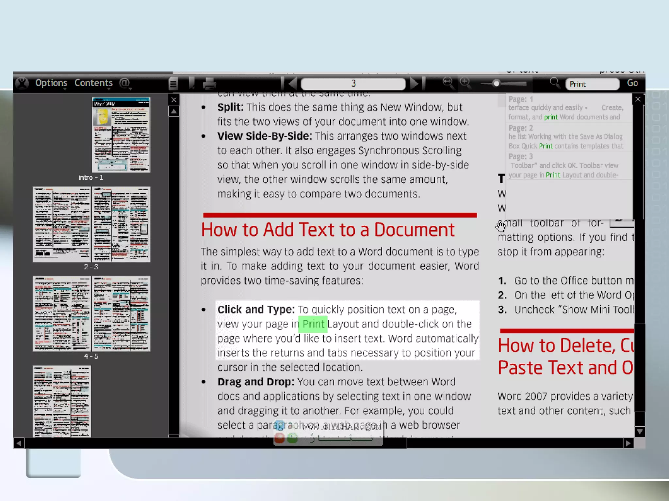Click the printer icon in toolbar

point(209,83)
